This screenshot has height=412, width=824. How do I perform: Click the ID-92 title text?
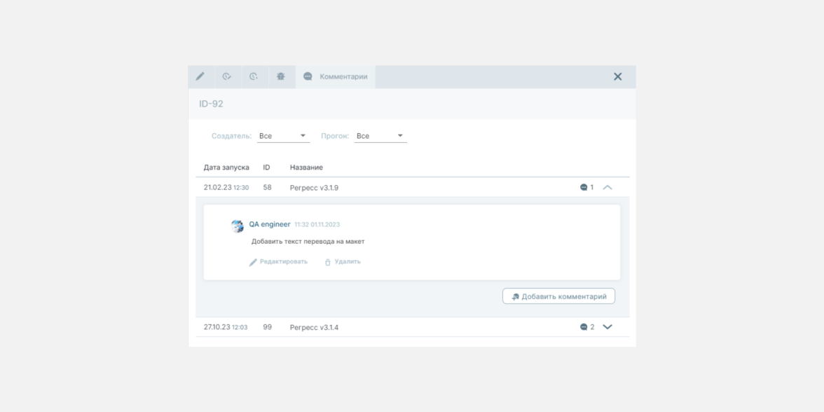(212, 104)
